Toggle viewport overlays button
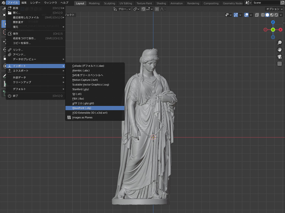Viewport: 285px width, 213px height. pos(246,15)
